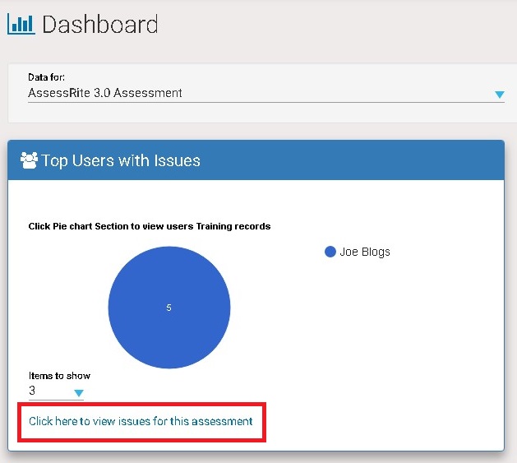Click the blue panel header bar
This screenshot has height=463, width=517.
[x=370, y=160]
